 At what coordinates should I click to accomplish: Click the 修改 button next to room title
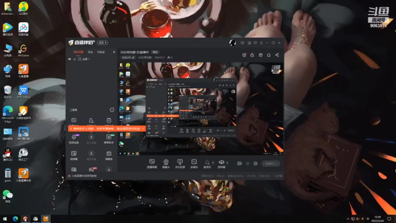(x=155, y=52)
